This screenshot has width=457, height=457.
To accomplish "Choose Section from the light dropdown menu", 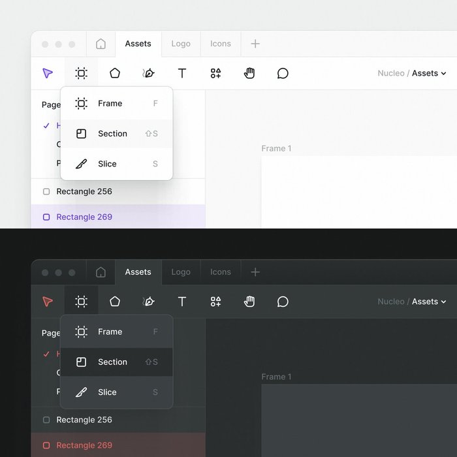I will (117, 133).
